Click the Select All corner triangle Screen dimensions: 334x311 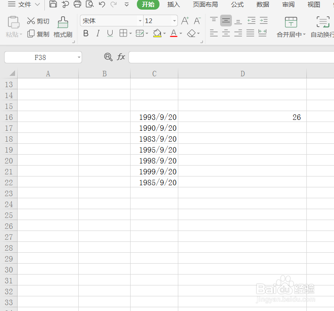(x=12, y=73)
